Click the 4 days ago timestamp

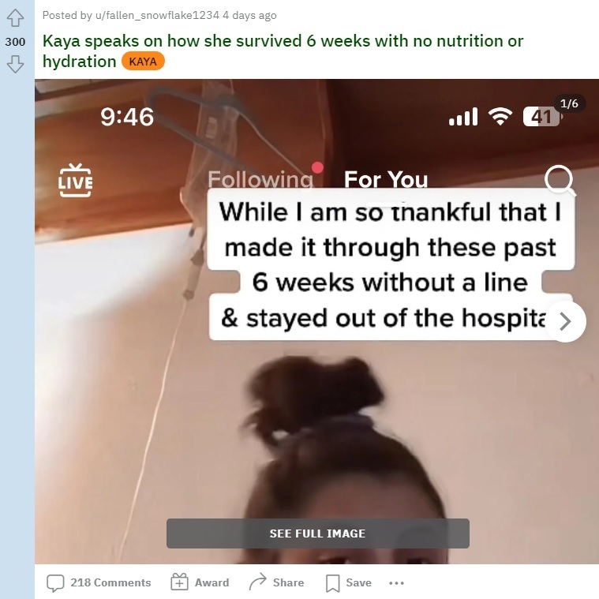(249, 15)
